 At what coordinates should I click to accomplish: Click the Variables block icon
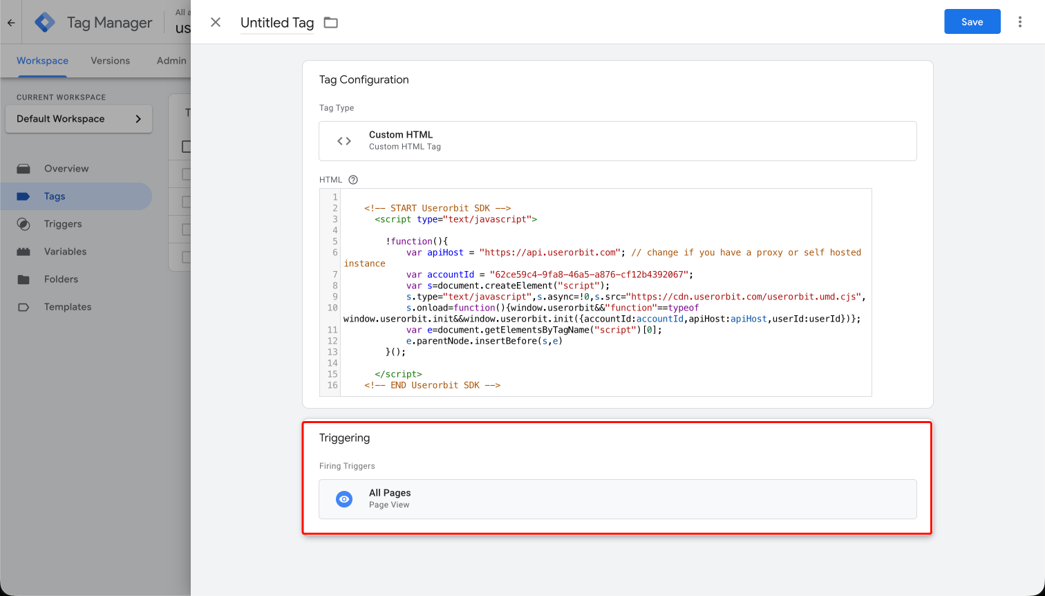tap(23, 252)
